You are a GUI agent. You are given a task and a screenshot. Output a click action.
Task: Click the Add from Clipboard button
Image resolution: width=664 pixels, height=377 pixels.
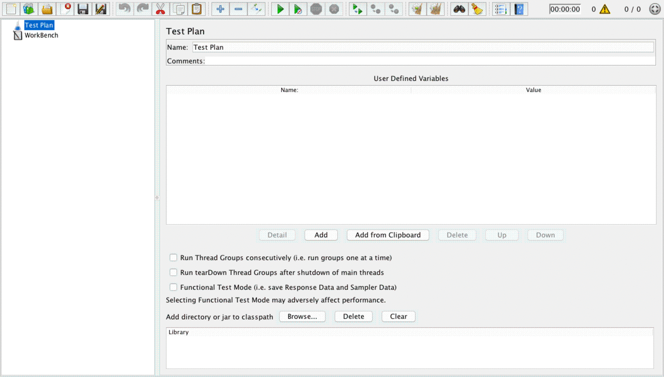pyautogui.click(x=388, y=235)
